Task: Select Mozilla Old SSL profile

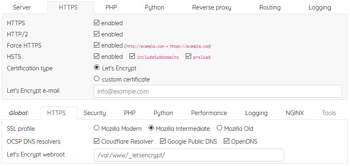Action: click(x=219, y=128)
